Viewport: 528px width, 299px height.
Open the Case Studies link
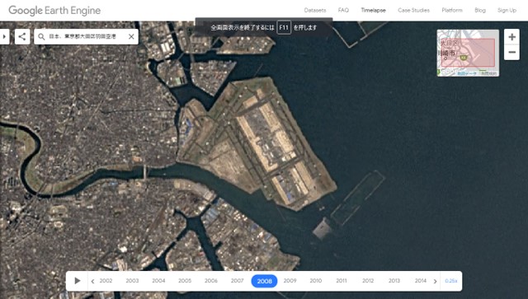[413, 10]
